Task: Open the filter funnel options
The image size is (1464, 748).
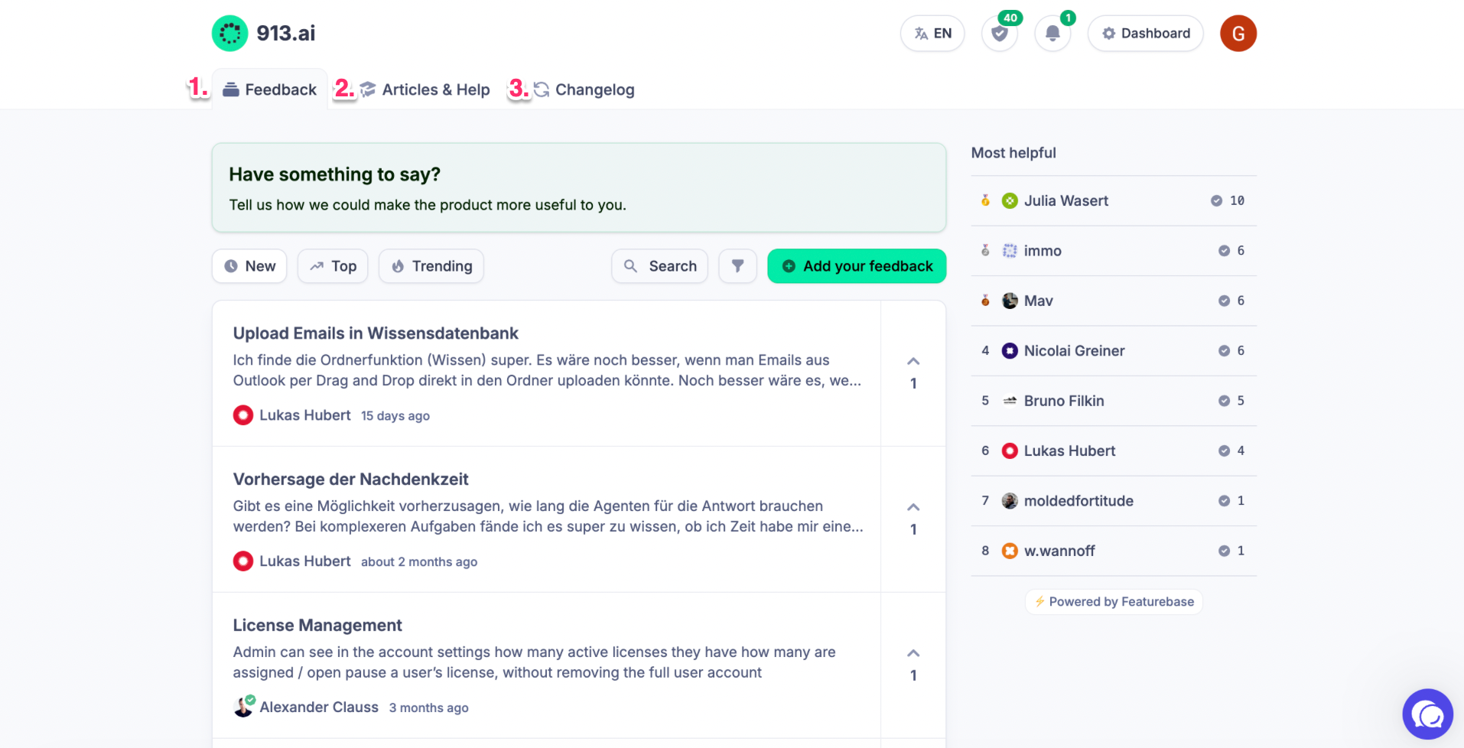Action: pyautogui.click(x=737, y=266)
